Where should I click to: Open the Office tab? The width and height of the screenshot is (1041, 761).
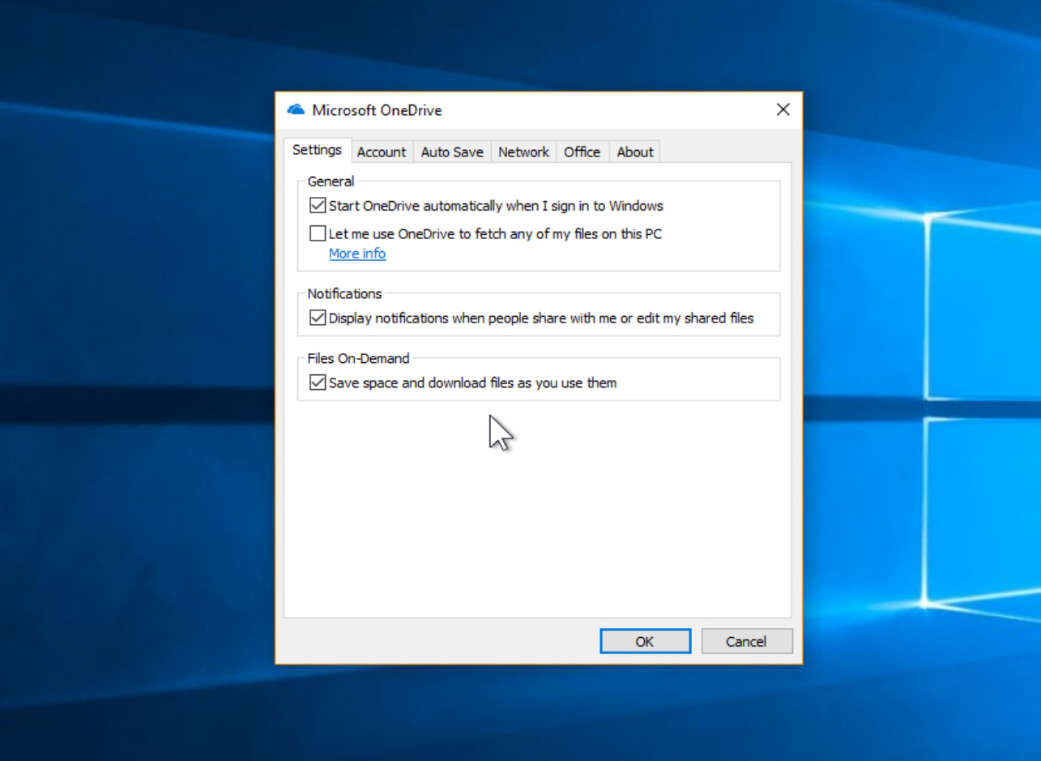(x=582, y=152)
